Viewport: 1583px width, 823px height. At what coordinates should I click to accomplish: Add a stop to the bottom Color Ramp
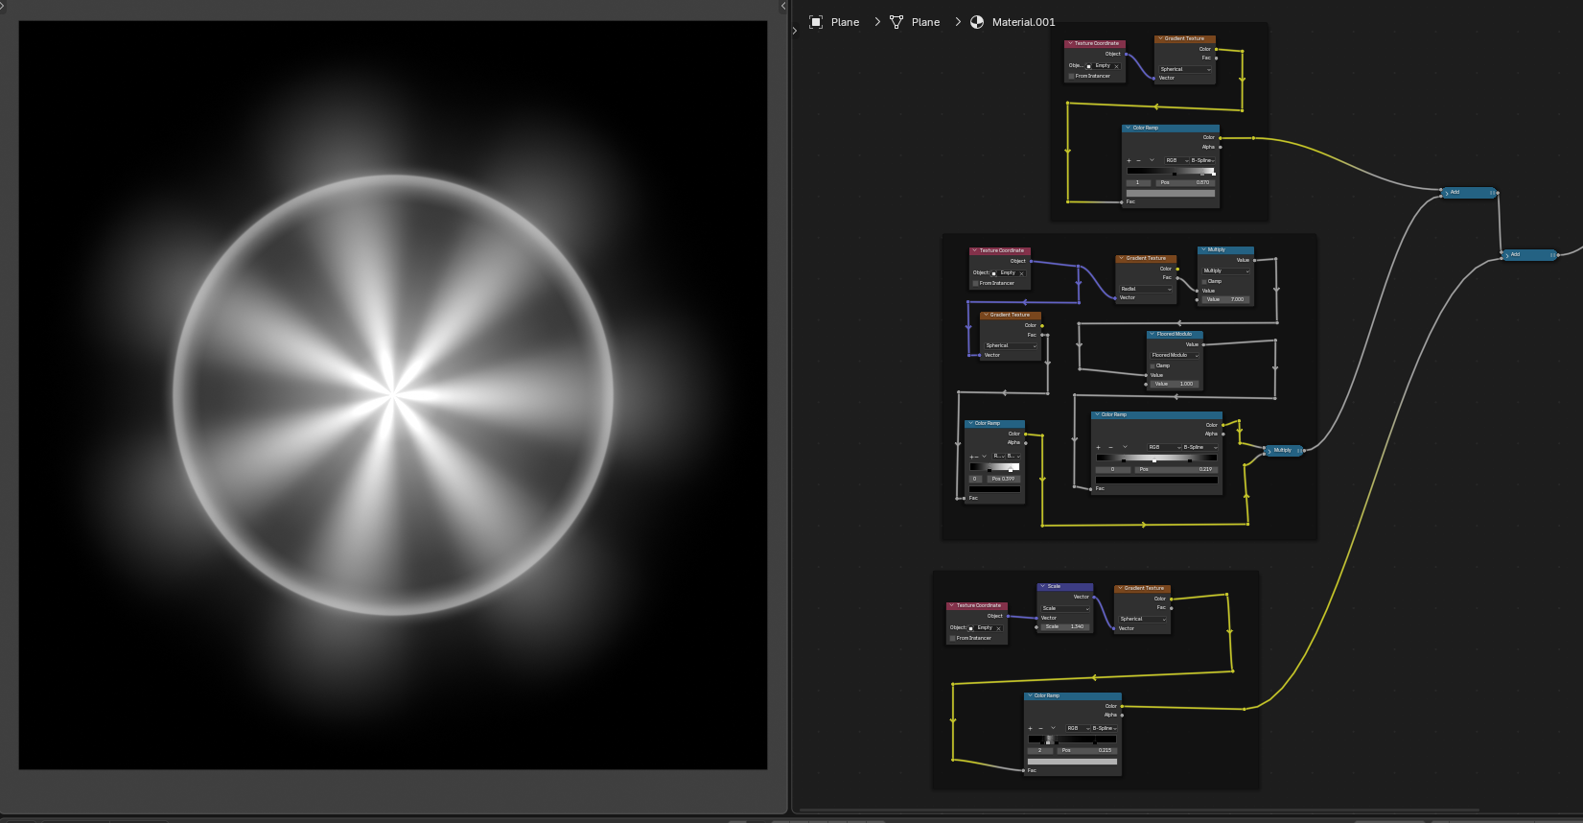tap(1031, 728)
